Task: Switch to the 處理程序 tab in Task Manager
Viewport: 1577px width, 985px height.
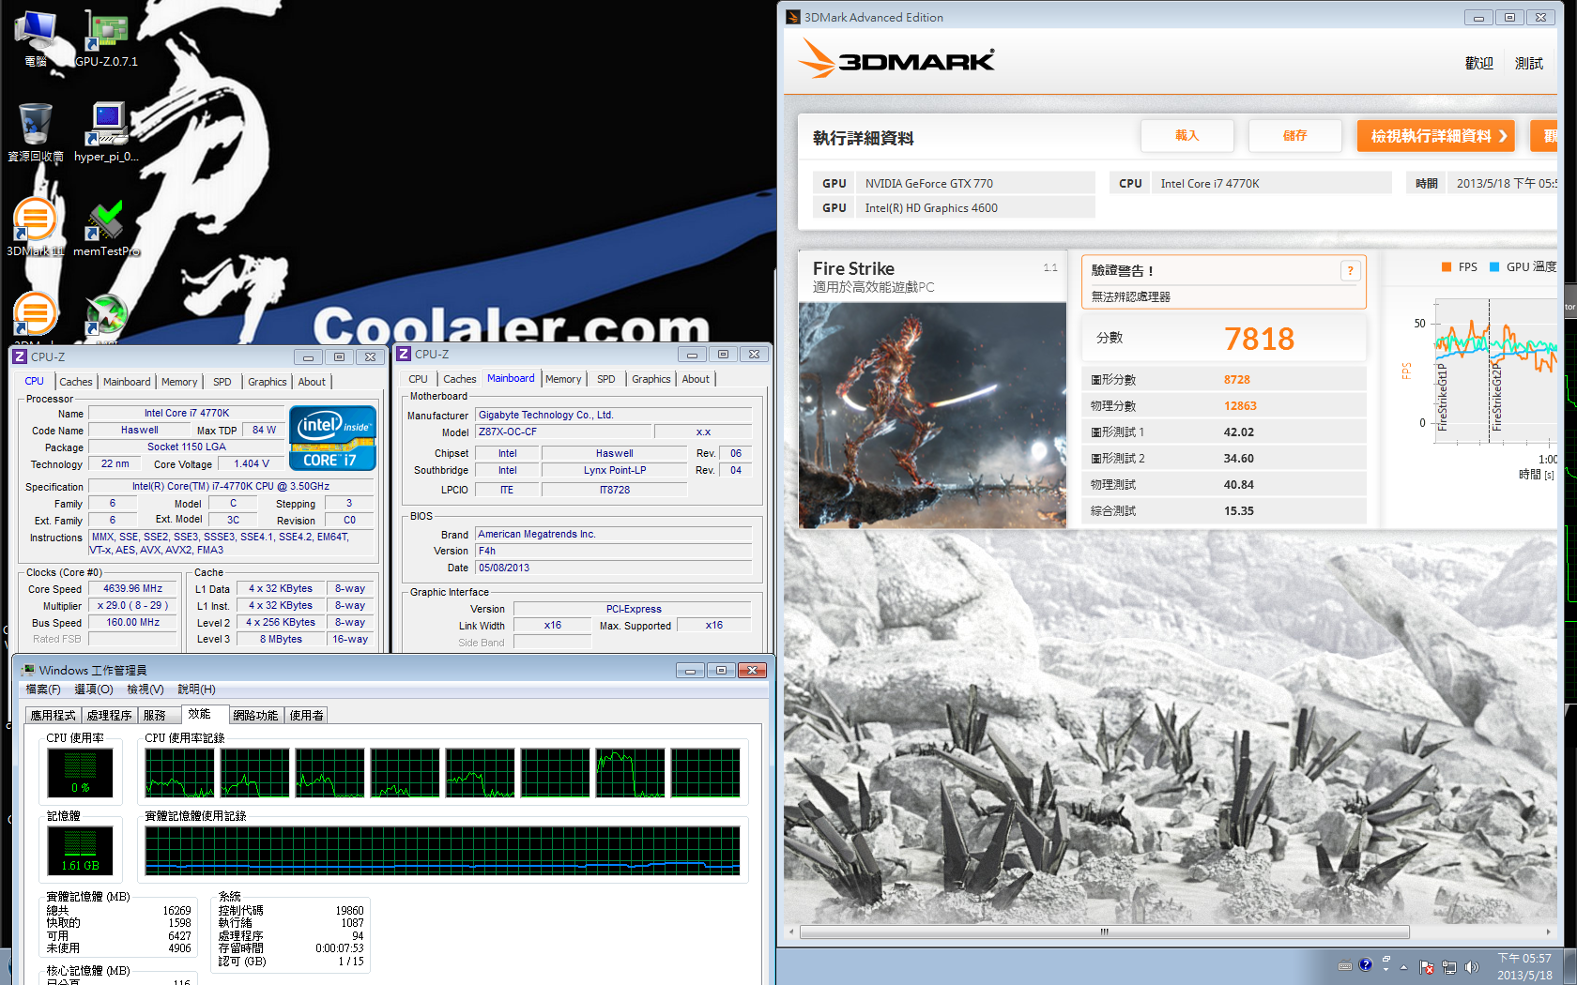Action: coord(110,715)
